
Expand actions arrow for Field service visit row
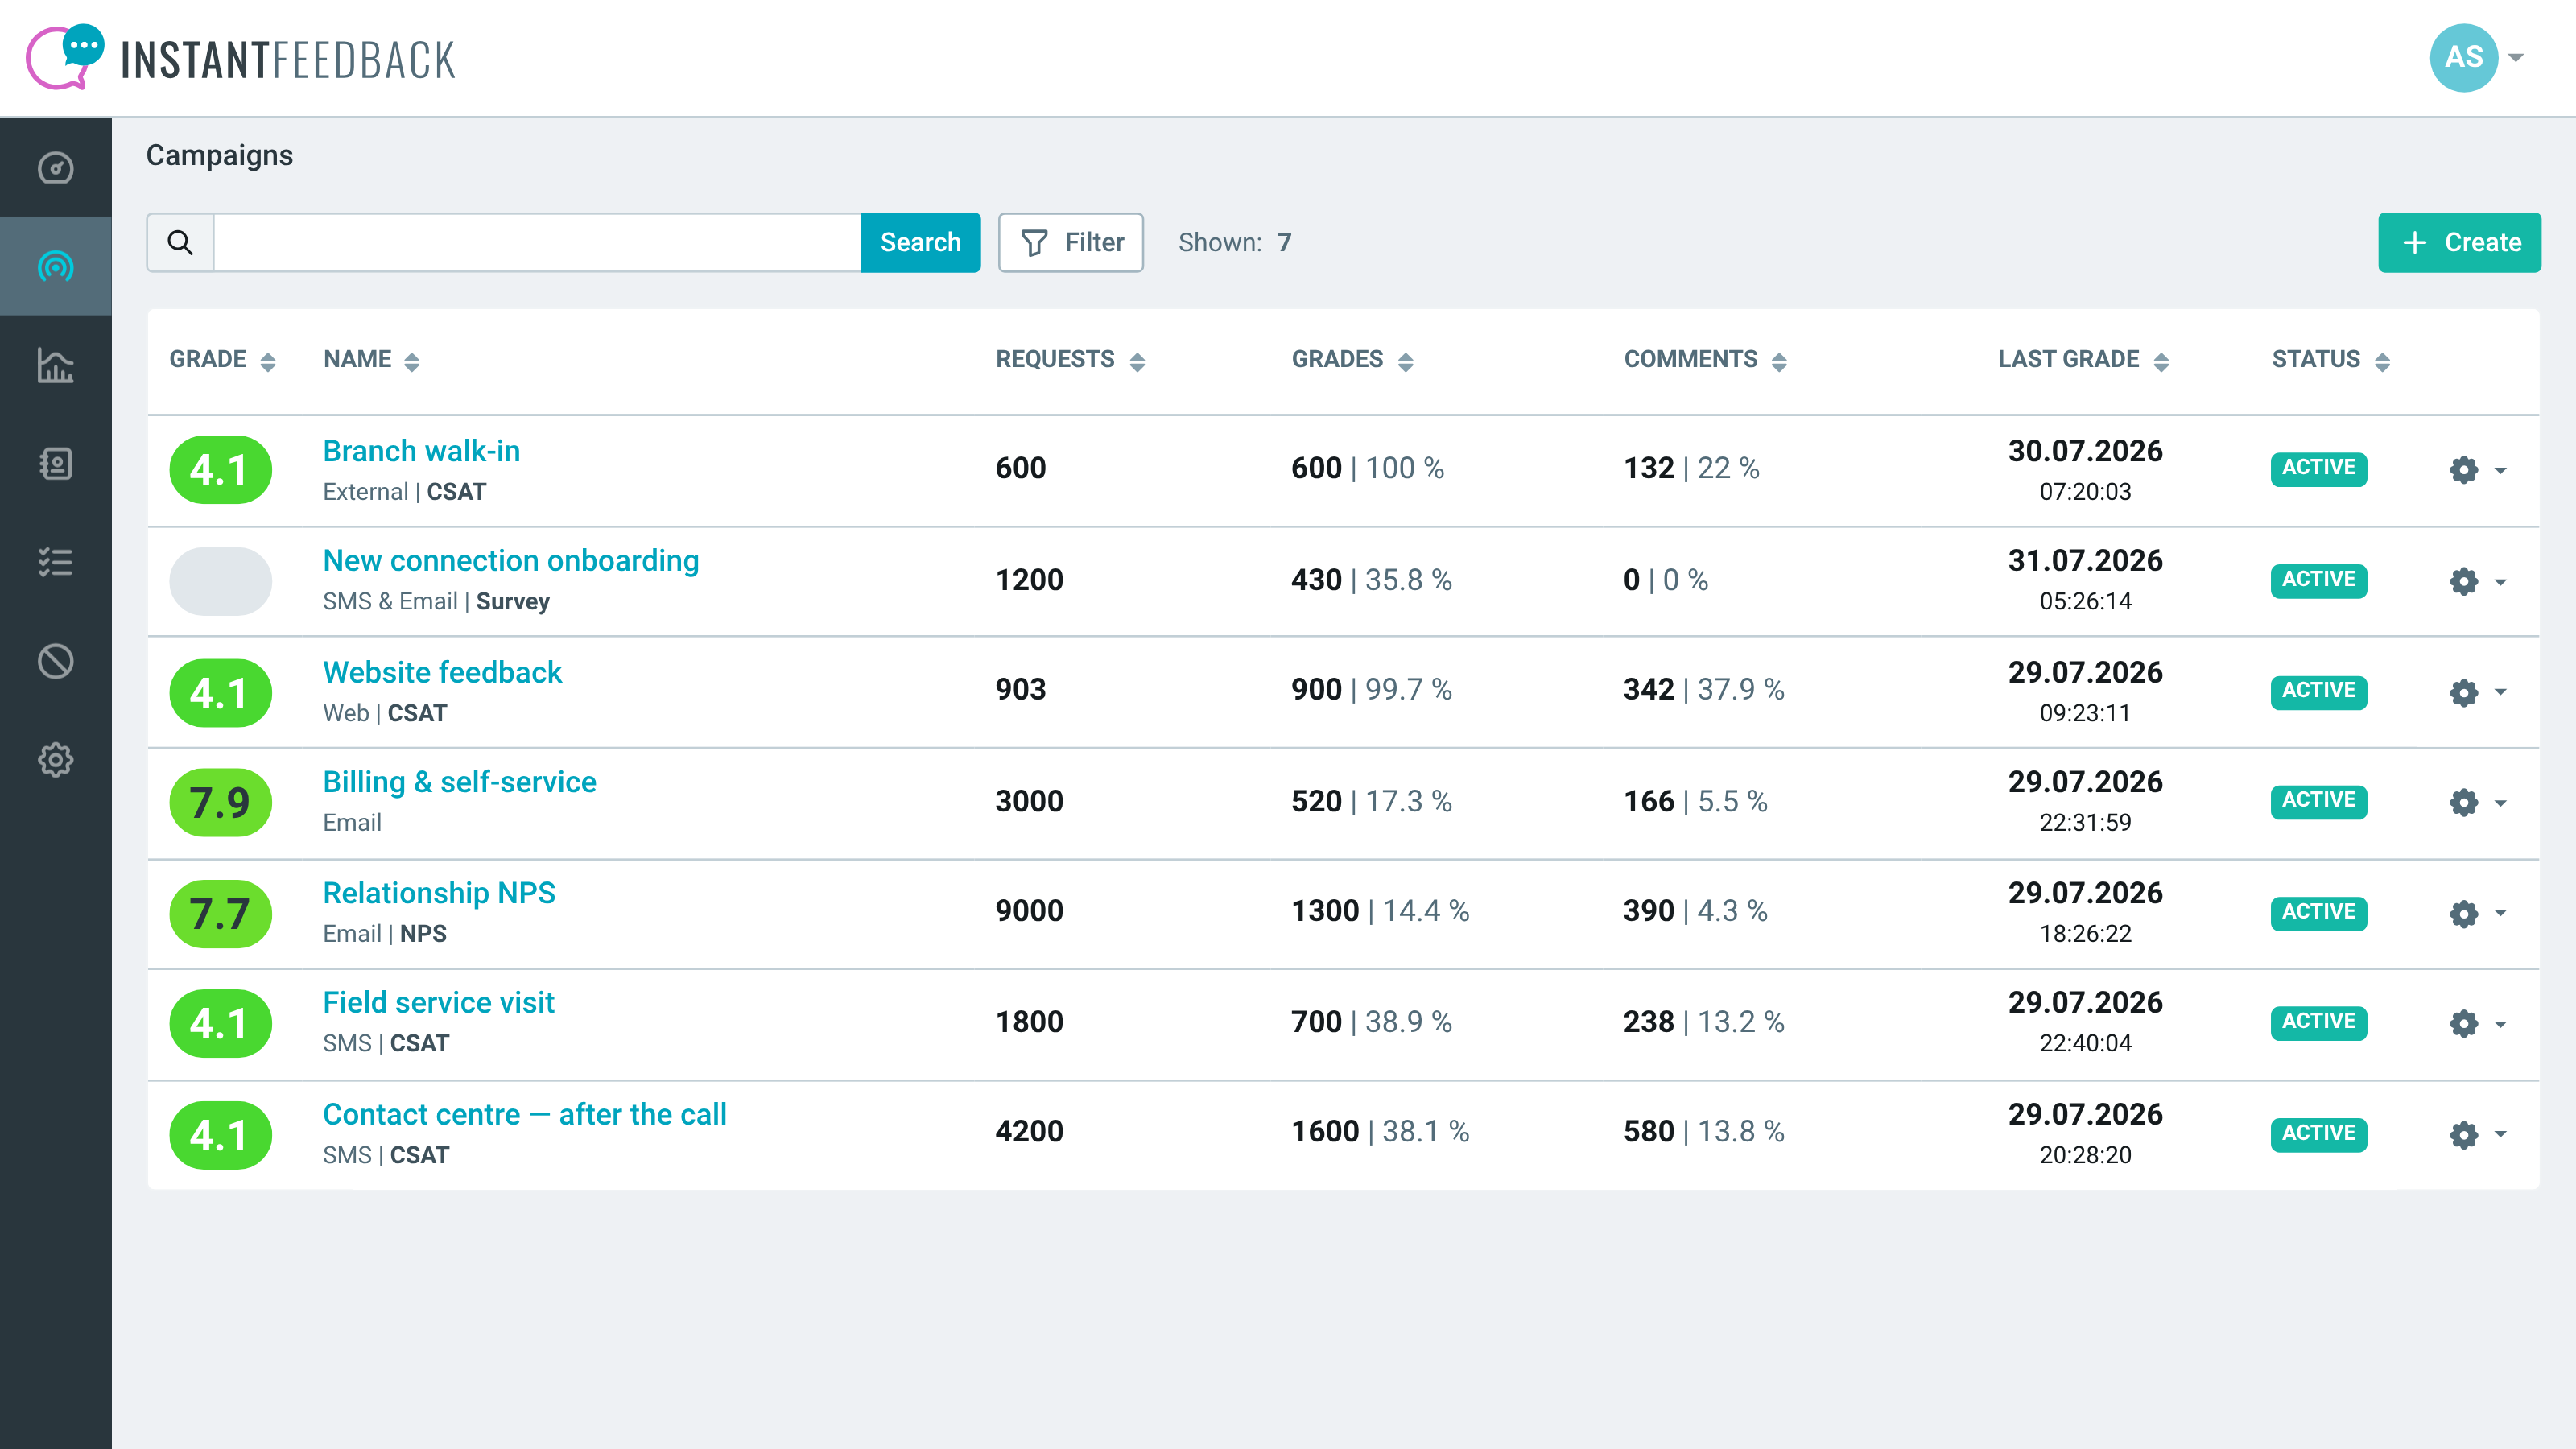coord(2501,1023)
